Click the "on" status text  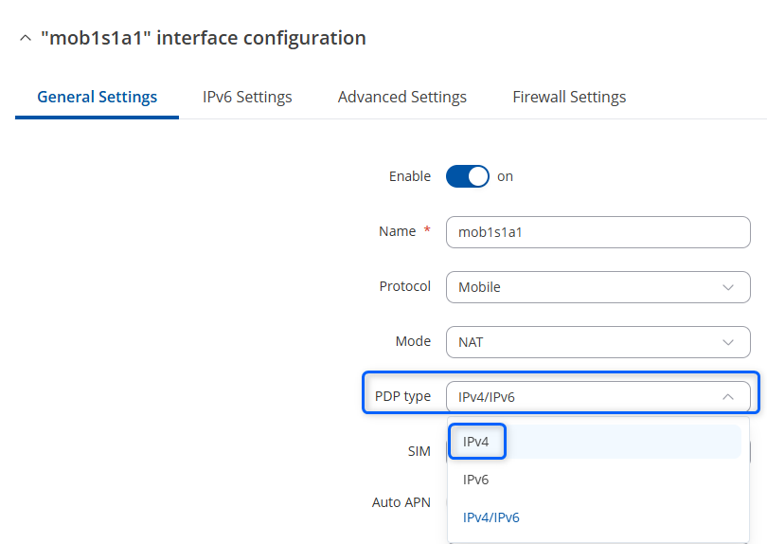tap(506, 177)
